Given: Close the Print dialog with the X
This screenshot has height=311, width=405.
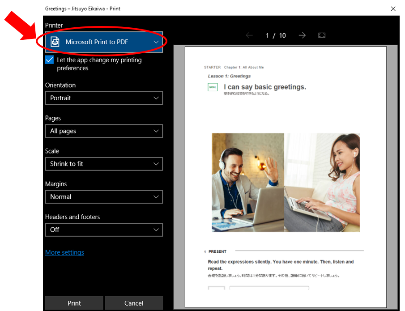Looking at the screenshot, I should click(x=393, y=9).
